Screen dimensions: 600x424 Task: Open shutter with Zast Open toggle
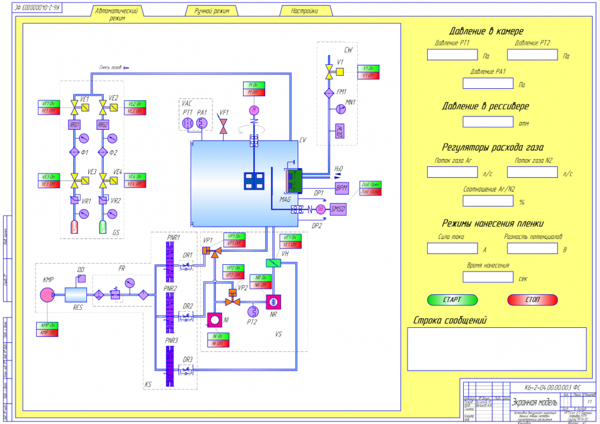coord(370,184)
